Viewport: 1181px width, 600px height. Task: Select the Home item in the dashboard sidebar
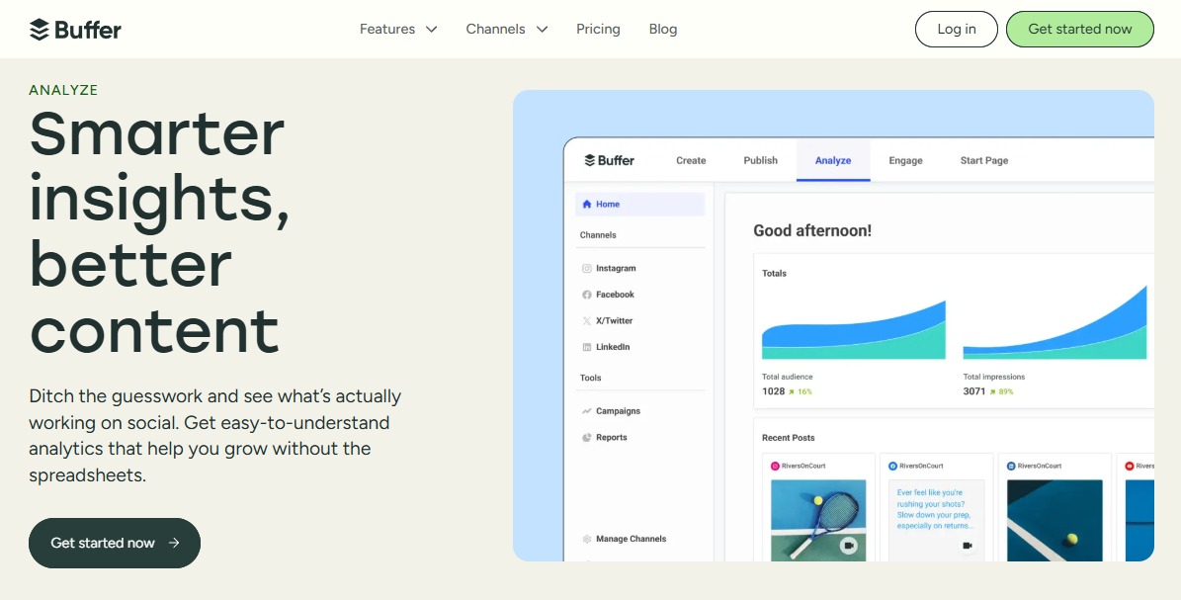(601, 204)
